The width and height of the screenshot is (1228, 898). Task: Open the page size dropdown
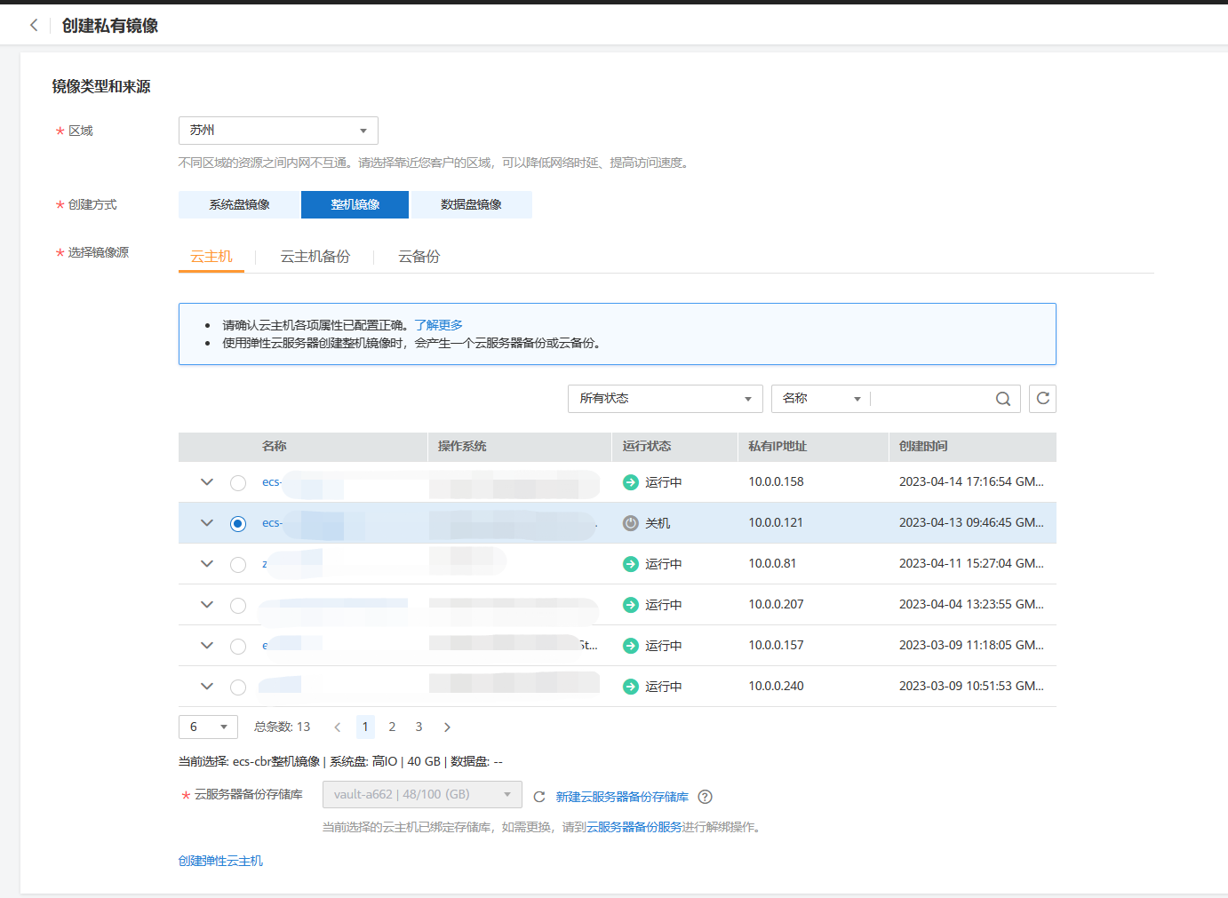[x=208, y=727]
